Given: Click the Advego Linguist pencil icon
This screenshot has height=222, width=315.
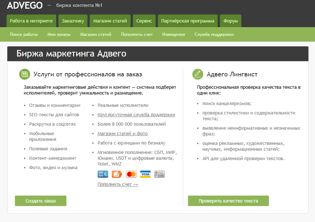Looking at the screenshot, I should click(198, 74).
